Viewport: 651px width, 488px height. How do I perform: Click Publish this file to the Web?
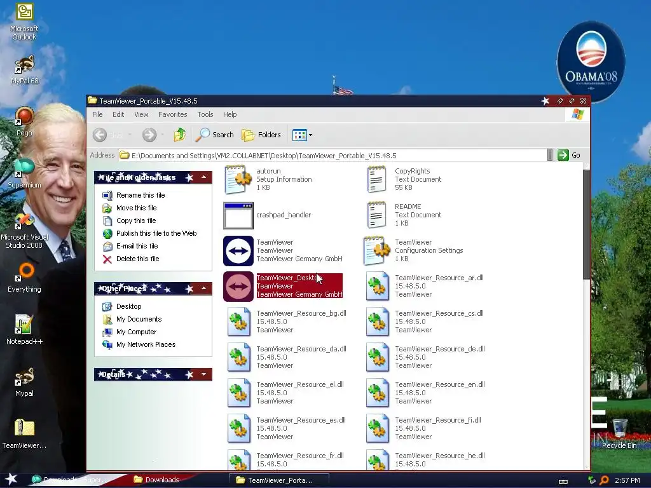coord(156,233)
